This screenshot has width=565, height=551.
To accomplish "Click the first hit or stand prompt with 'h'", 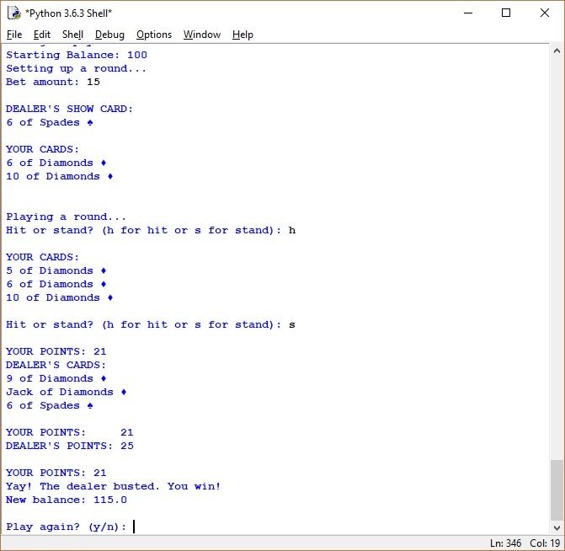I will tap(151, 230).
